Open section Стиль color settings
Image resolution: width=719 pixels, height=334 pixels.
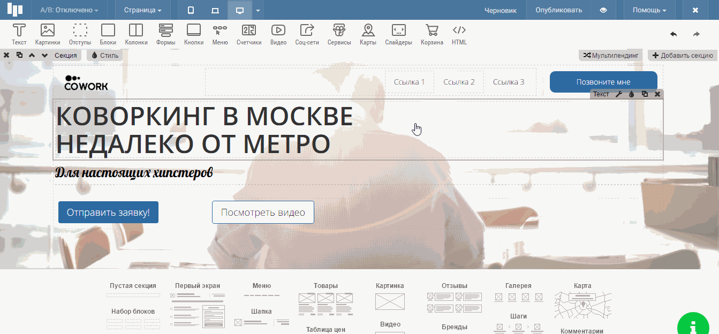[105, 55]
